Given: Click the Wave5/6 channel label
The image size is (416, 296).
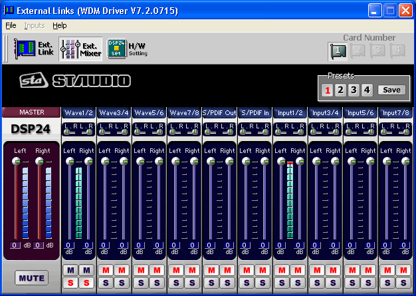Looking at the screenshot, I should tap(149, 113).
